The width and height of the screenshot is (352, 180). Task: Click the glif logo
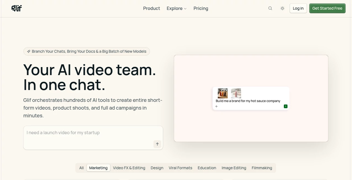point(17,8)
